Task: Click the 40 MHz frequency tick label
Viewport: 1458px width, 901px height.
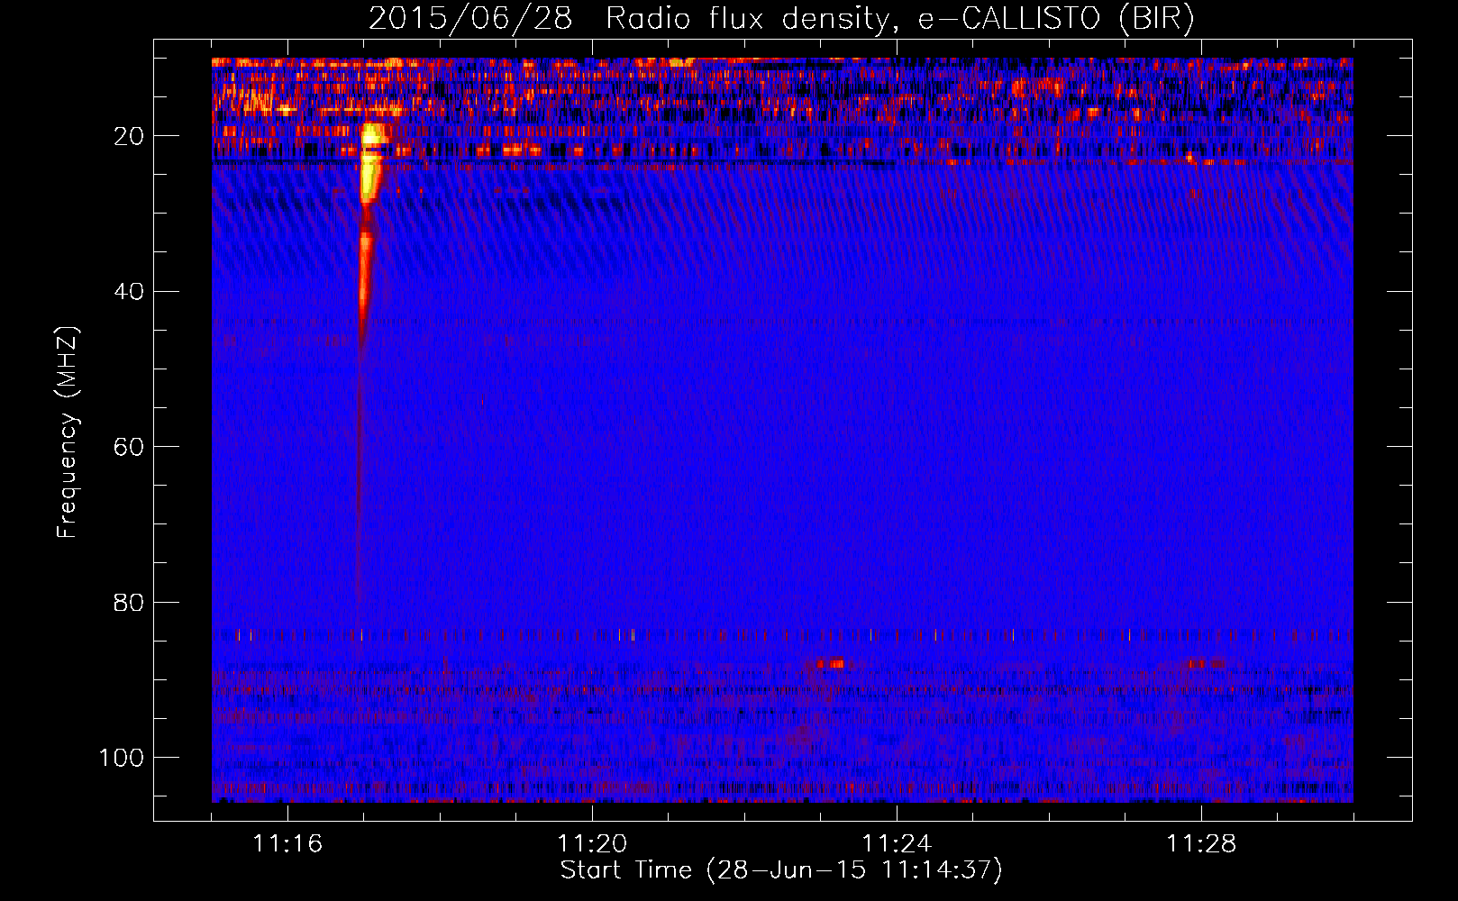Action: (130, 292)
